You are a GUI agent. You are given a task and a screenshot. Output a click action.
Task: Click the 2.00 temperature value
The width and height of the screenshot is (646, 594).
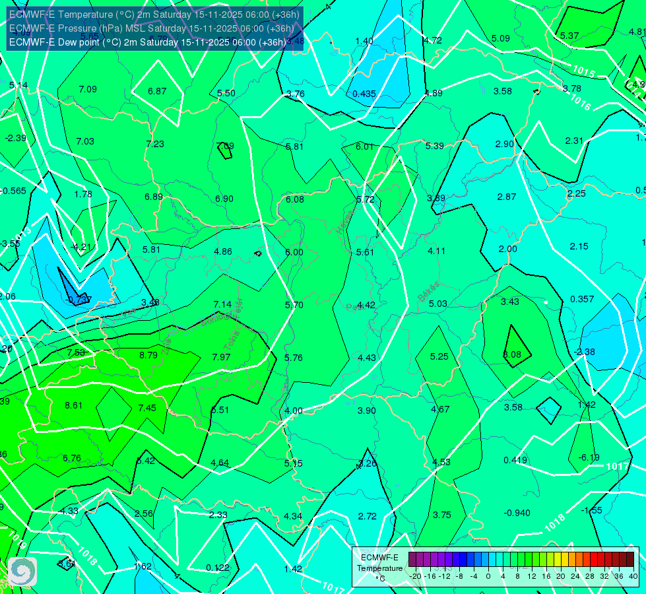coord(507,249)
